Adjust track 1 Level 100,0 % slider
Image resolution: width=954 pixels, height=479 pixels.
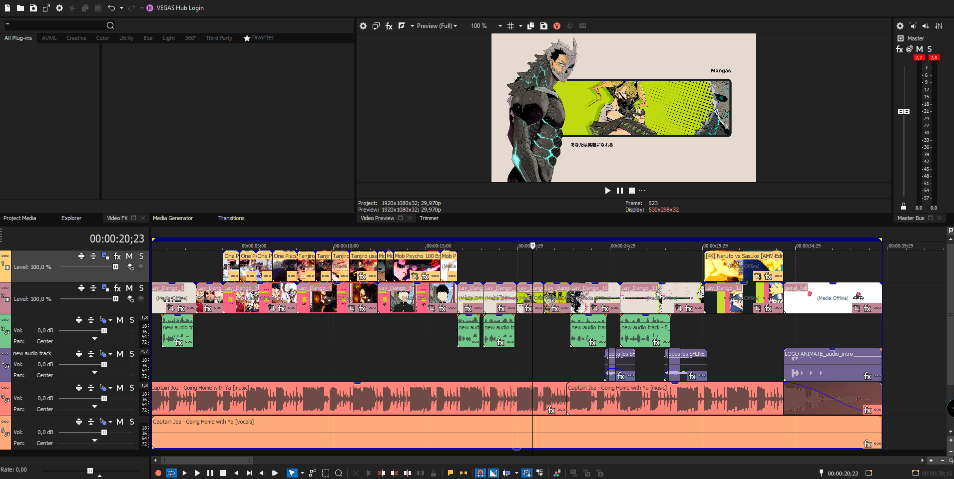115,267
